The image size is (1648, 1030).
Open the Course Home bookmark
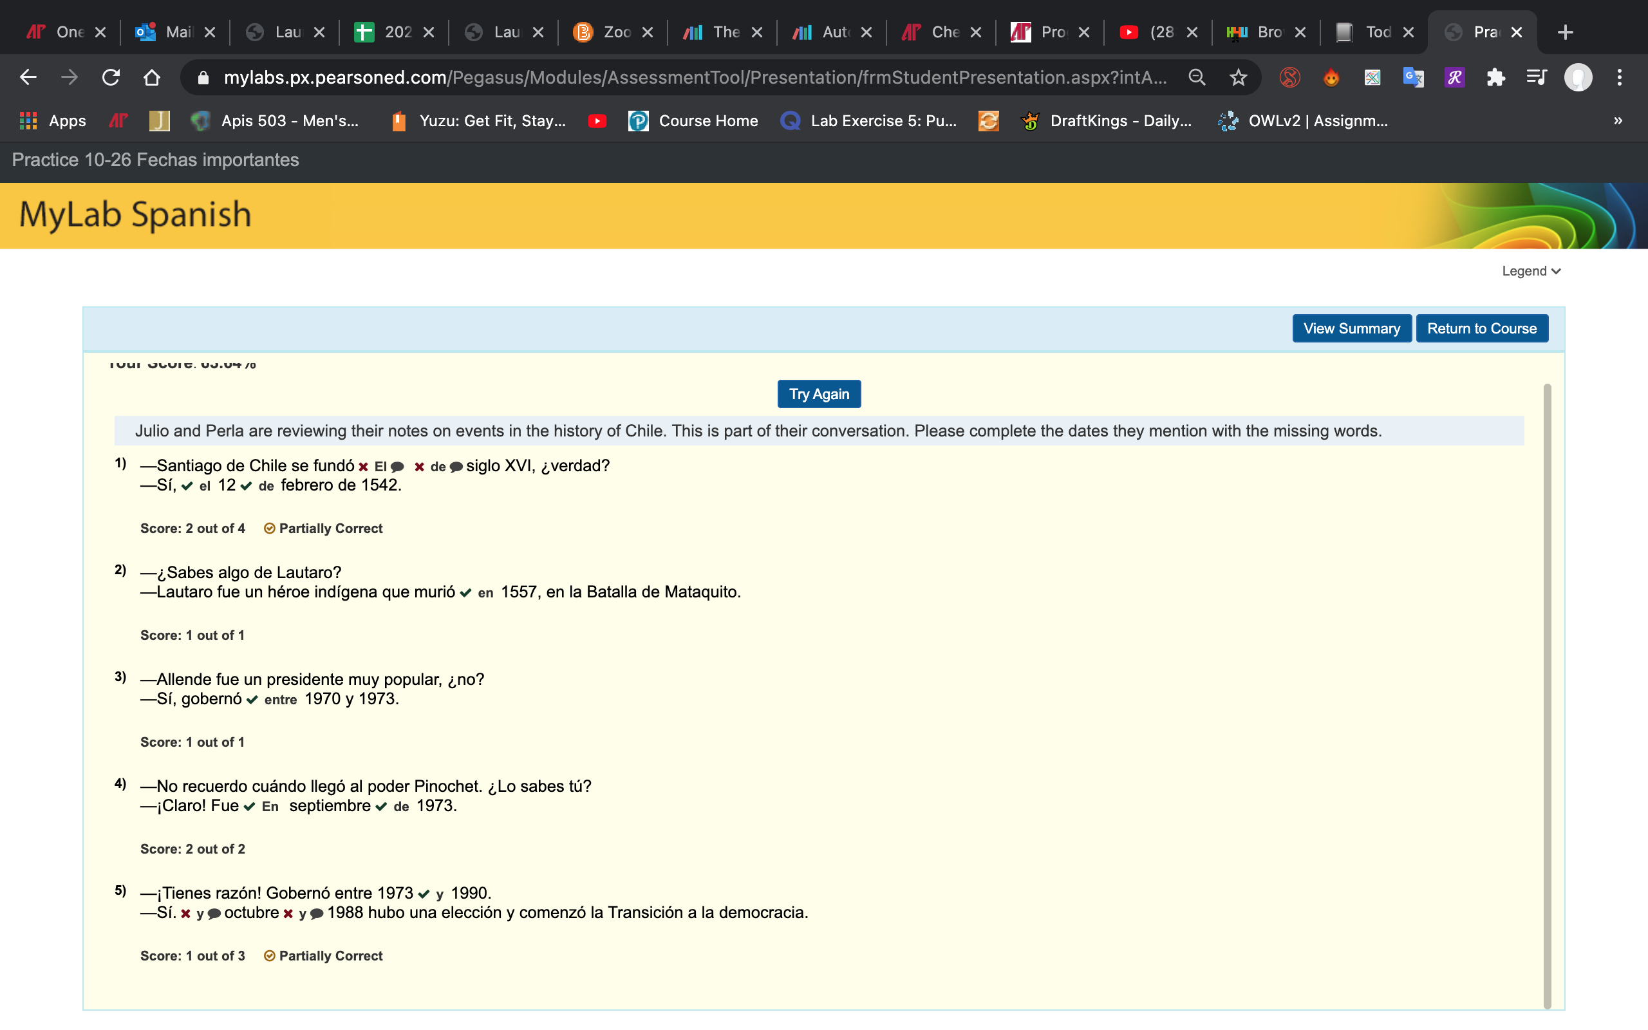tap(693, 121)
